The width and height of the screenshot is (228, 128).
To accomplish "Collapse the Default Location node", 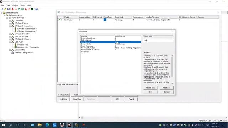I will coord(4,15).
